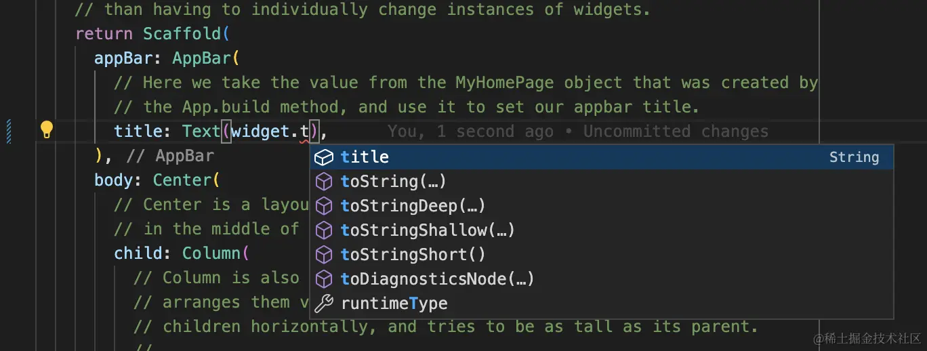Screen dimensions: 927x351
Task: Click the wrench icon beside runtimeType
Action: point(325,304)
